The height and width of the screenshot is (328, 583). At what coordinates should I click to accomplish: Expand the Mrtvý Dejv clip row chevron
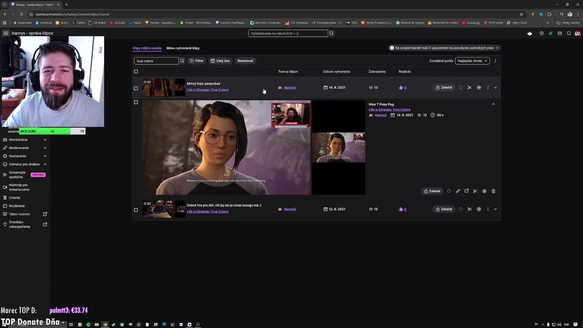(496, 87)
